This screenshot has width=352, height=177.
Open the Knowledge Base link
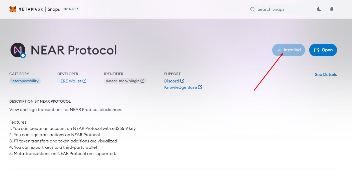click(180, 87)
